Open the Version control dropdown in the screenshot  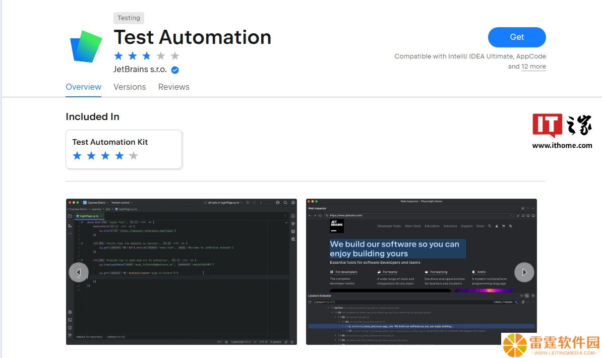click(122, 202)
